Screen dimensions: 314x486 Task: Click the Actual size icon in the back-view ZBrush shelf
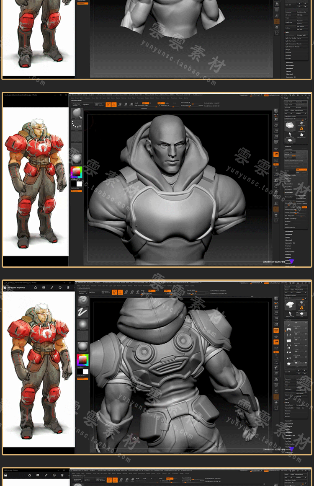point(276,319)
